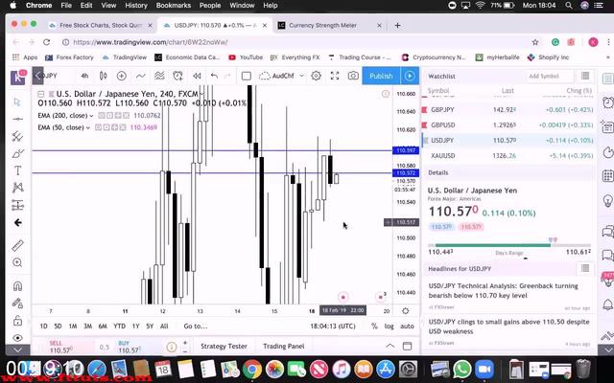
Task: Toggle lock all drawing tools
Action: coord(17,321)
